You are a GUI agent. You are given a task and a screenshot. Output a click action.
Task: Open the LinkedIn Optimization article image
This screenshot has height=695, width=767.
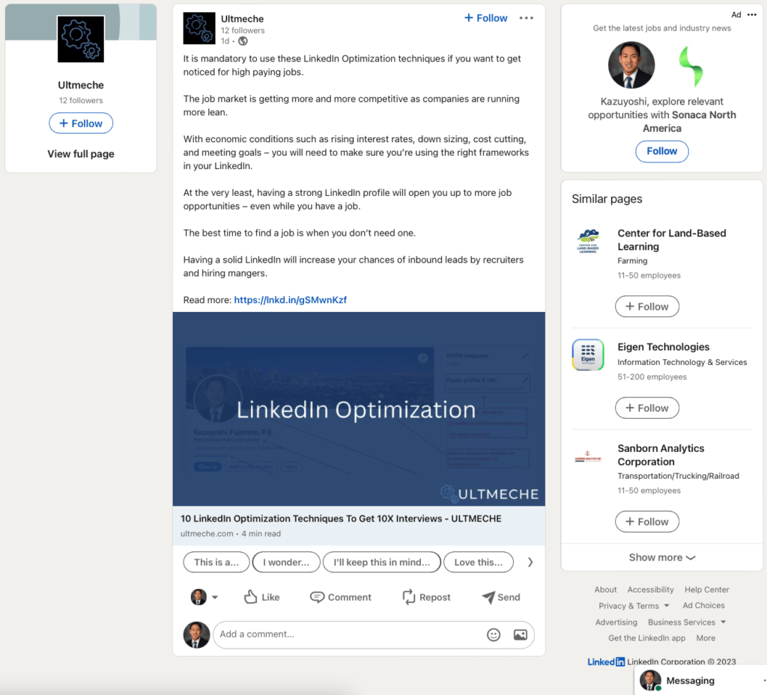pyautogui.click(x=359, y=408)
